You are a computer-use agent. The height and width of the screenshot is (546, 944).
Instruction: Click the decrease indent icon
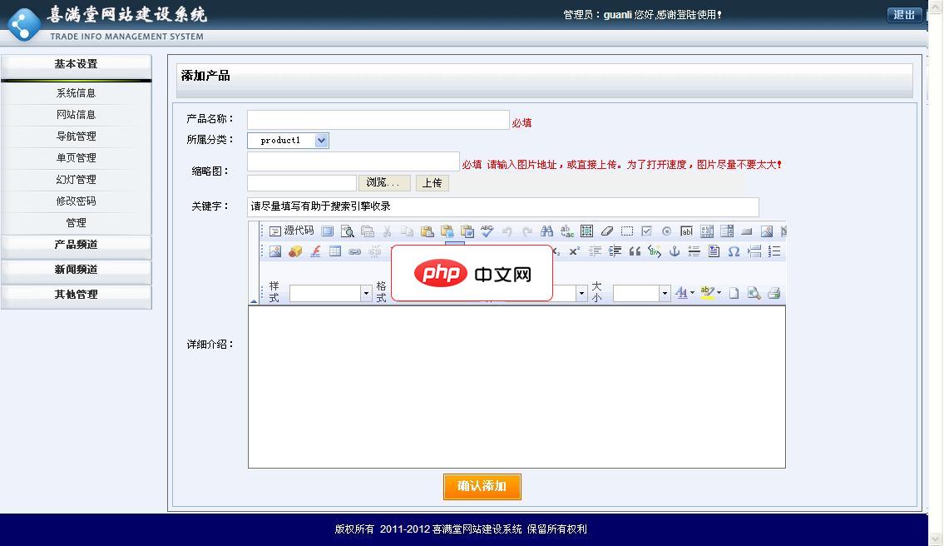(595, 251)
